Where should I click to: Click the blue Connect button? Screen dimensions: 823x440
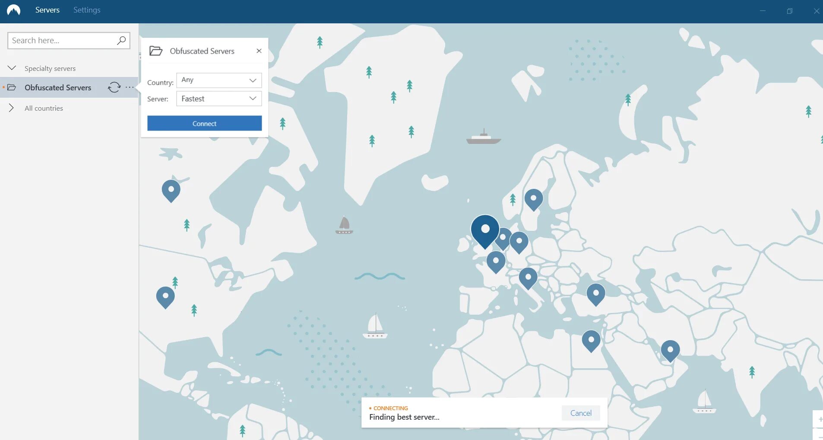tap(204, 123)
